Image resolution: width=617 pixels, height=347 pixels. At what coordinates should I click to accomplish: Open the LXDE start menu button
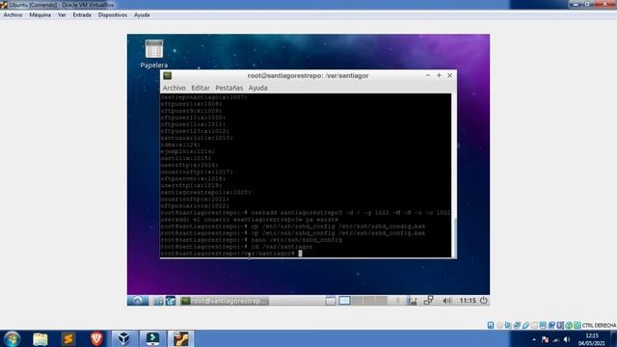pyautogui.click(x=137, y=301)
